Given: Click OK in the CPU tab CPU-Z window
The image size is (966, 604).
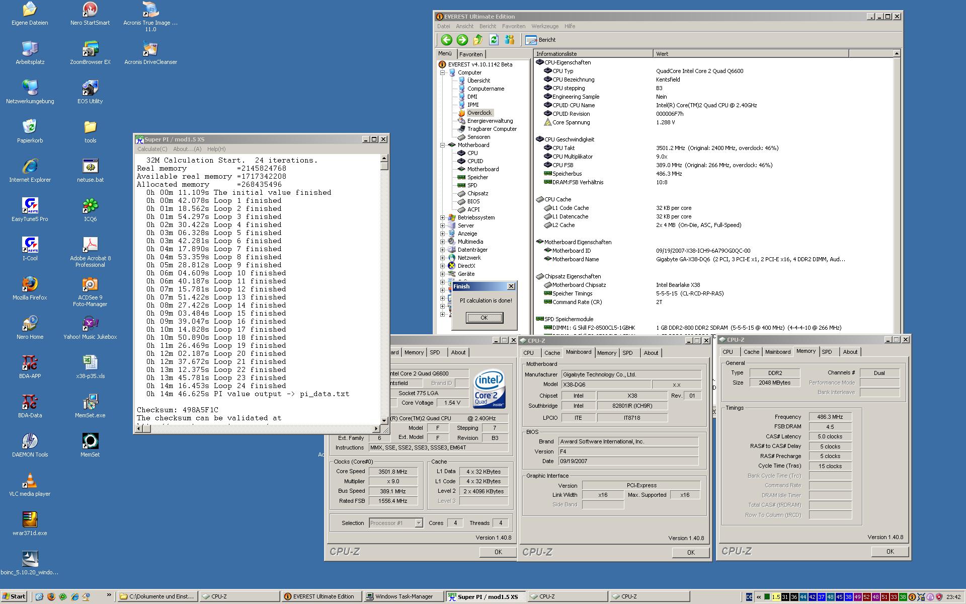Looking at the screenshot, I should (498, 552).
